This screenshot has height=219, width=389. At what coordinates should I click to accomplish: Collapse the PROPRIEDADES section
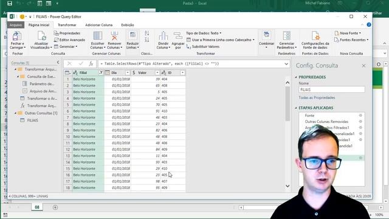point(296,77)
